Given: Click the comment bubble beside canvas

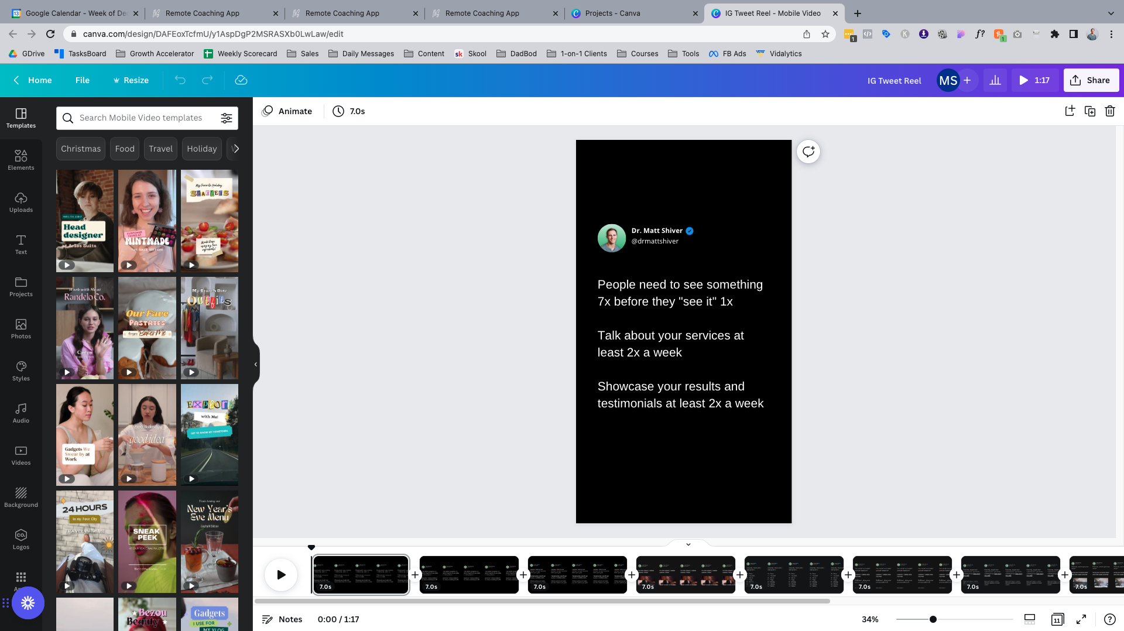Looking at the screenshot, I should coord(808,152).
